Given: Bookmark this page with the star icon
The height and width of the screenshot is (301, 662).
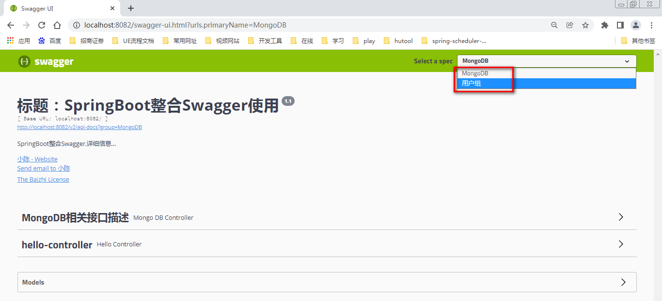Looking at the screenshot, I should tap(585, 25).
